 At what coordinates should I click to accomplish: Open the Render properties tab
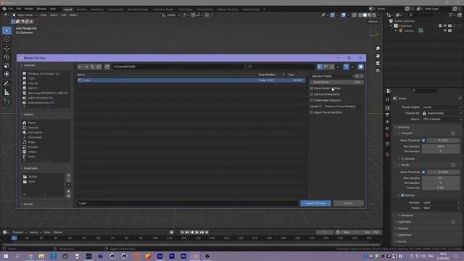click(387, 108)
